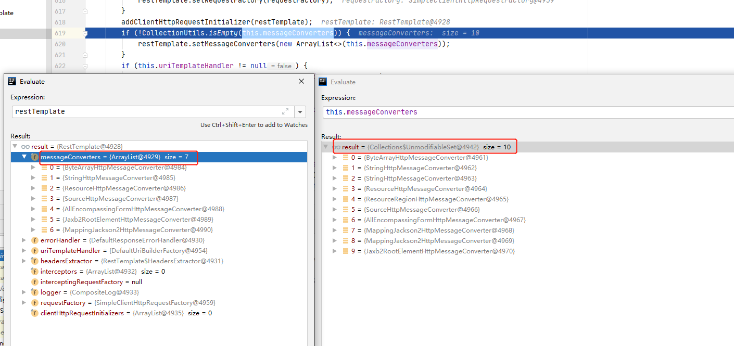Click field icon beside interceptors
Screen dimensions: 734x346
35,272
